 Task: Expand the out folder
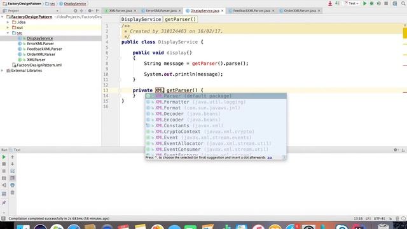[x=8, y=27]
